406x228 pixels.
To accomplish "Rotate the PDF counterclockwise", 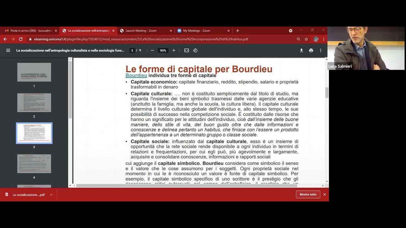I will [195, 50].
